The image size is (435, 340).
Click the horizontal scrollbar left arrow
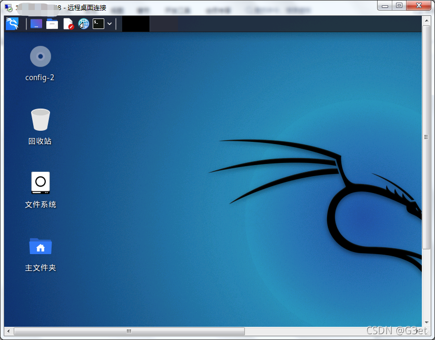click(8, 331)
